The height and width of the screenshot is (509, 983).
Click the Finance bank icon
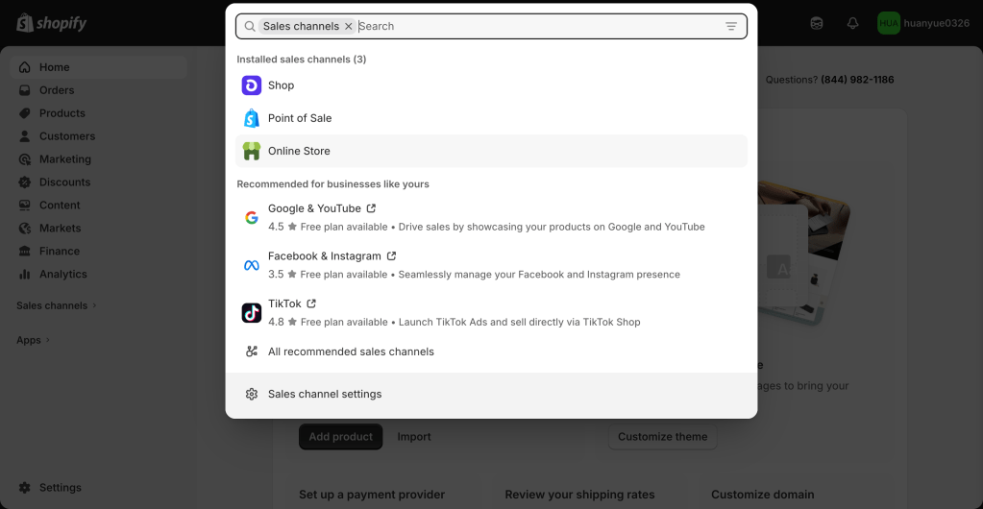click(24, 252)
